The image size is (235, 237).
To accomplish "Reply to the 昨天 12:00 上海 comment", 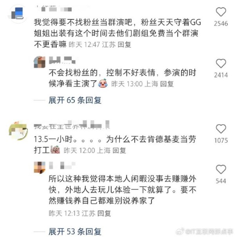I will [119, 150].
